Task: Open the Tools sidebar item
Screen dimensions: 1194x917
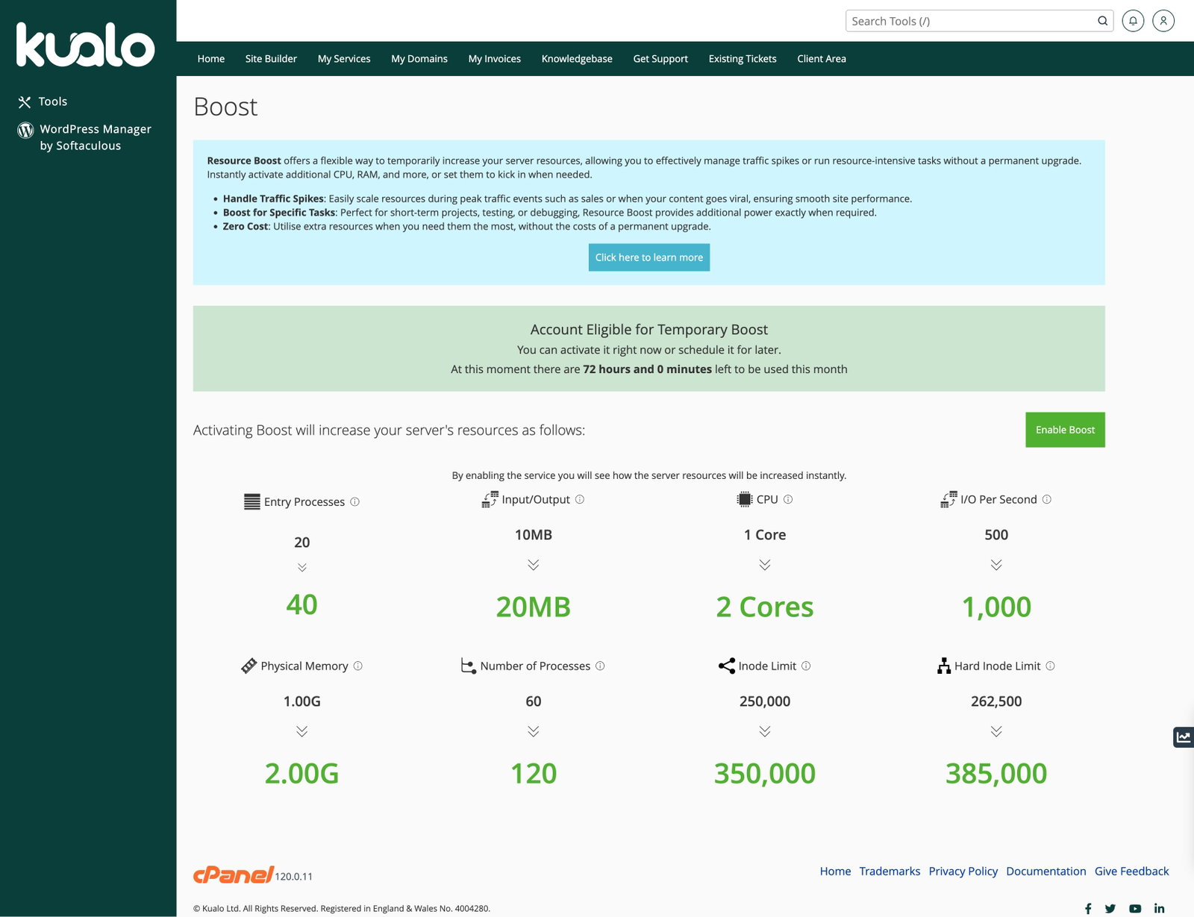Action: coord(43,101)
